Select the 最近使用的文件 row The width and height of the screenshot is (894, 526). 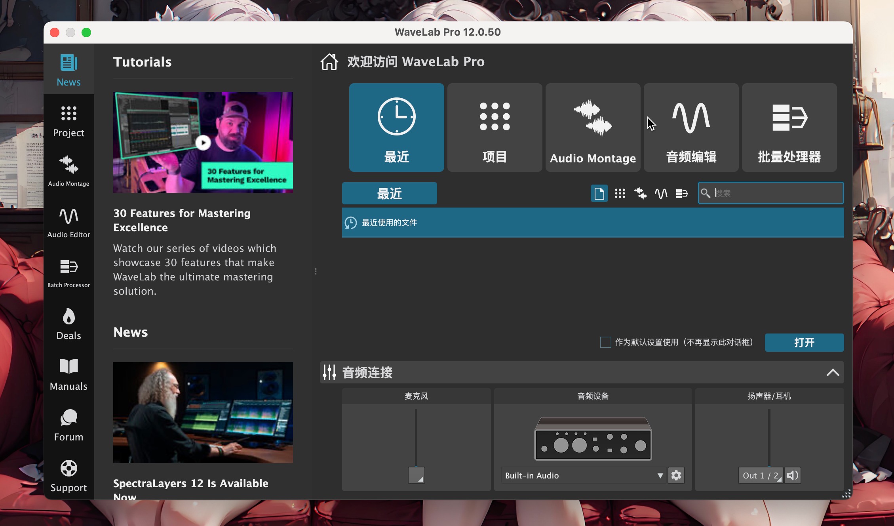tap(593, 223)
